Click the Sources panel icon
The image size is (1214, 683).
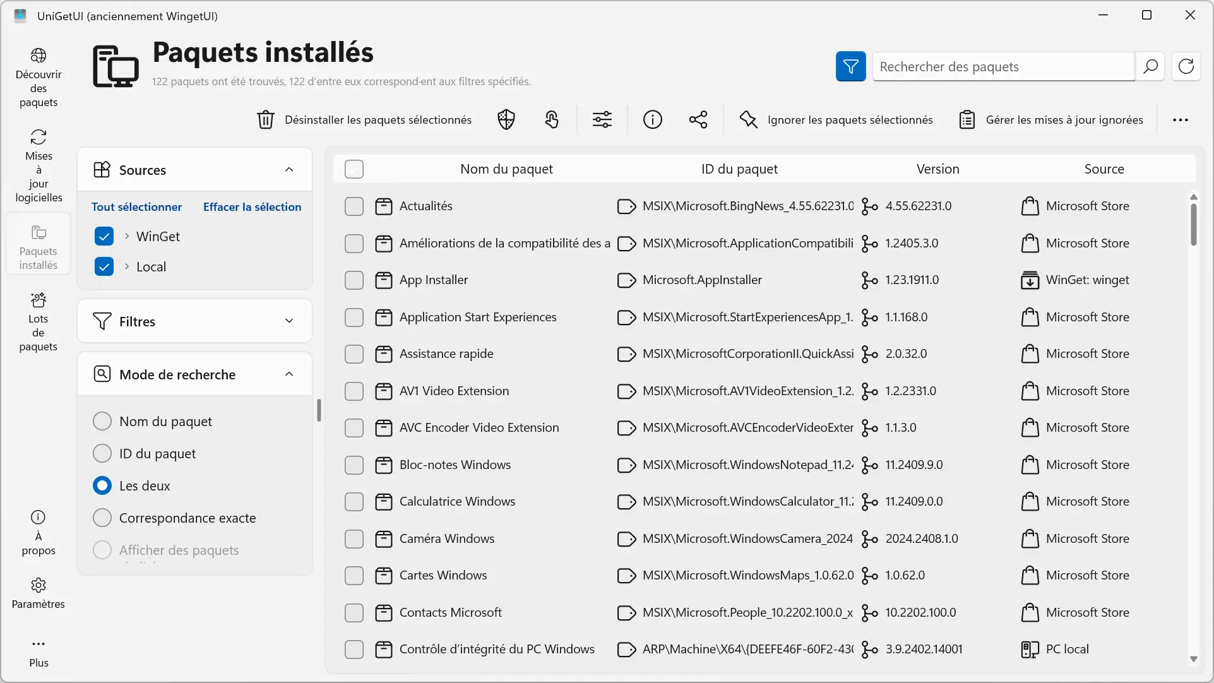[x=102, y=170]
